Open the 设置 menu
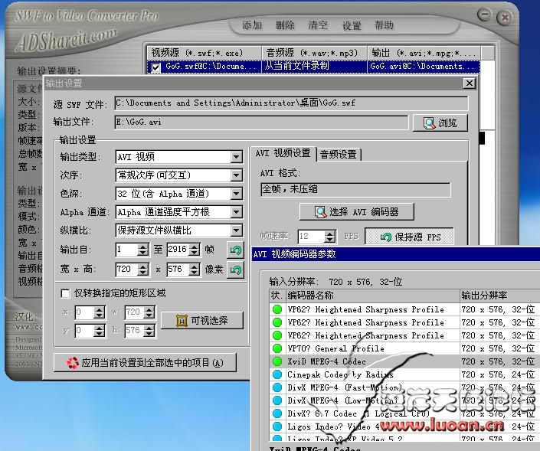540x451 pixels. pyautogui.click(x=352, y=25)
